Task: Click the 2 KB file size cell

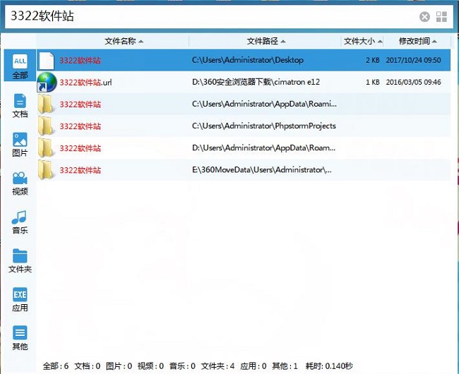Action: tap(372, 60)
